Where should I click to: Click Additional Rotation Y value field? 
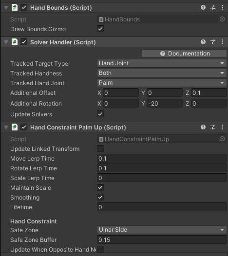pyautogui.click(x=164, y=103)
